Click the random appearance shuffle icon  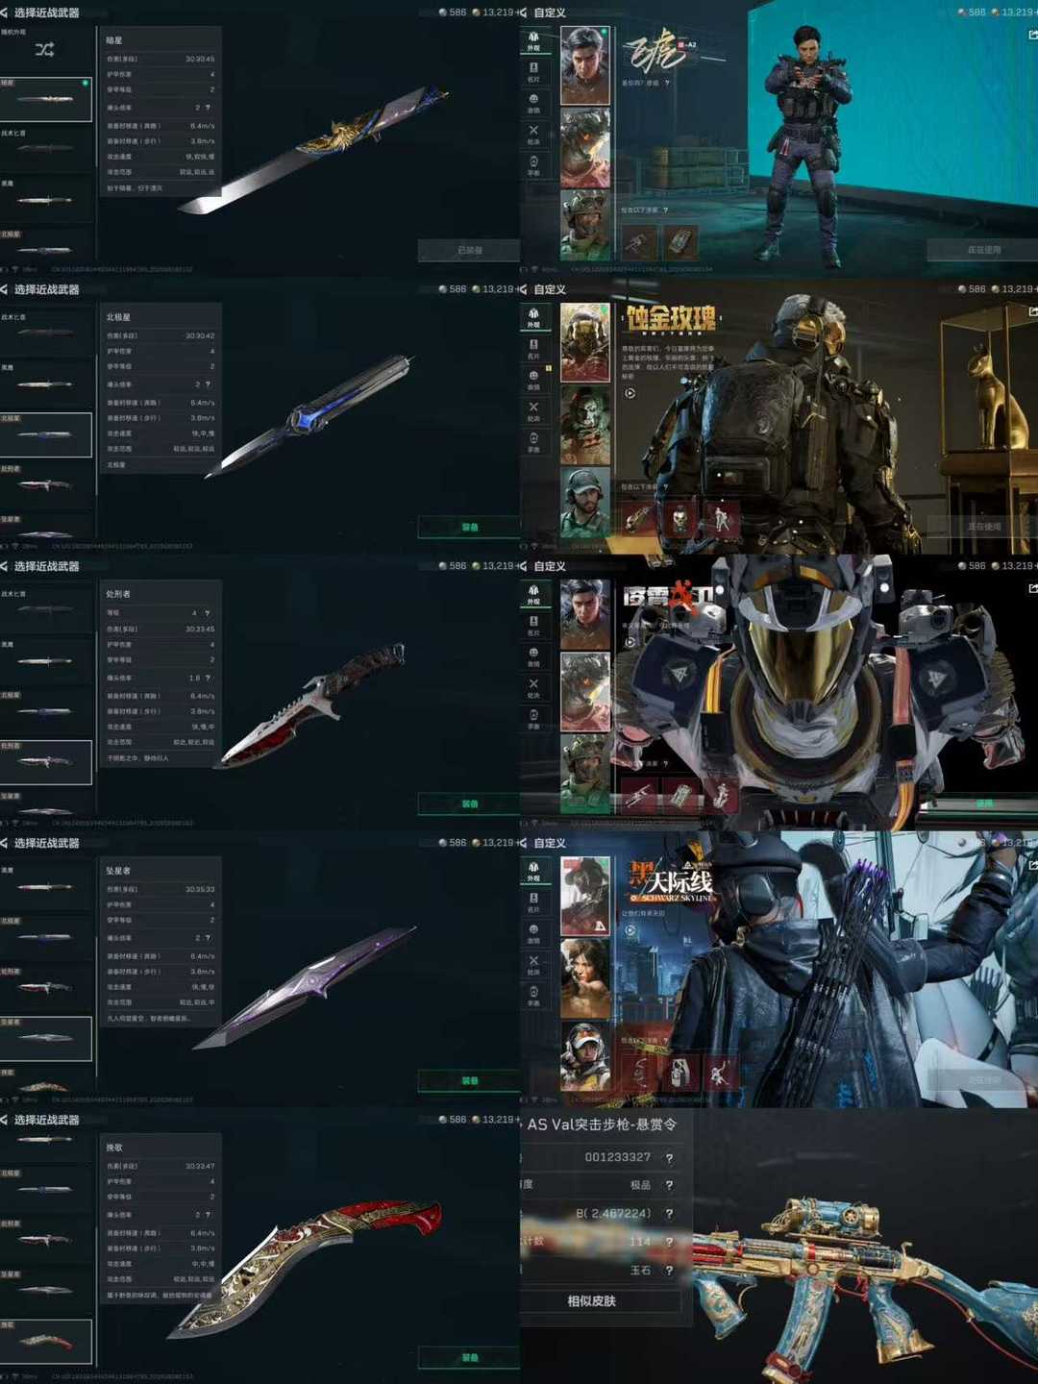click(44, 49)
